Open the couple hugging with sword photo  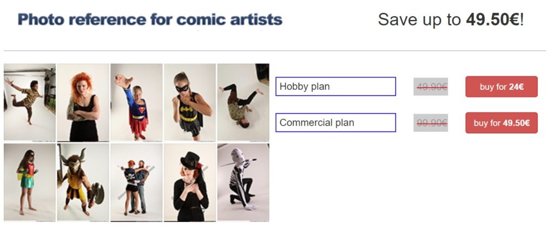[136, 182]
